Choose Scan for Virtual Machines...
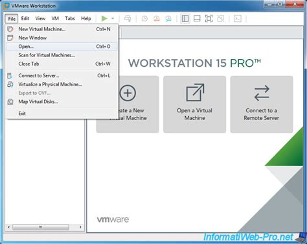 62,55
